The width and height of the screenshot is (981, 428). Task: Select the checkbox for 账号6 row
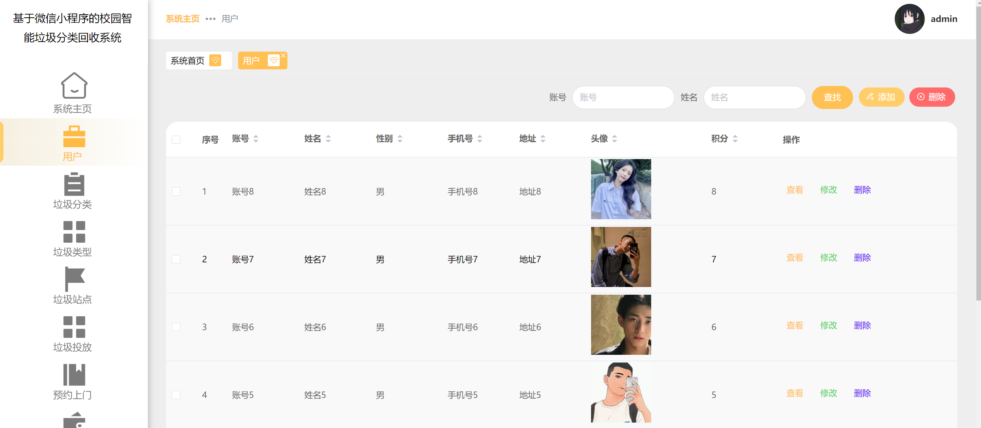(x=176, y=327)
